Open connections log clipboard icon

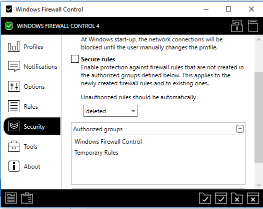(27, 198)
